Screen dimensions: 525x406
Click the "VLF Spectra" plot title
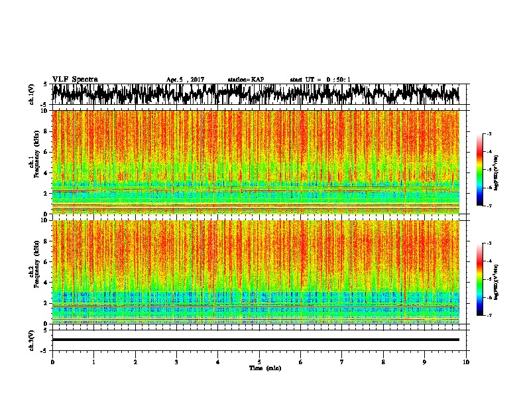pos(75,80)
